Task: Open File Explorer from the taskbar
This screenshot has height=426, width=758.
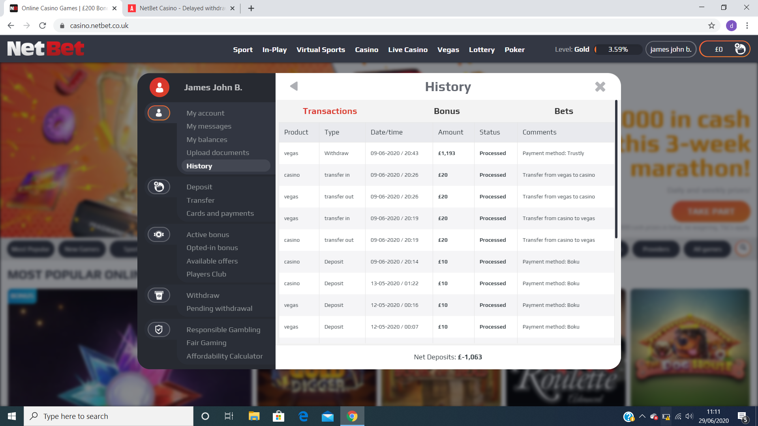Action: tap(254, 416)
